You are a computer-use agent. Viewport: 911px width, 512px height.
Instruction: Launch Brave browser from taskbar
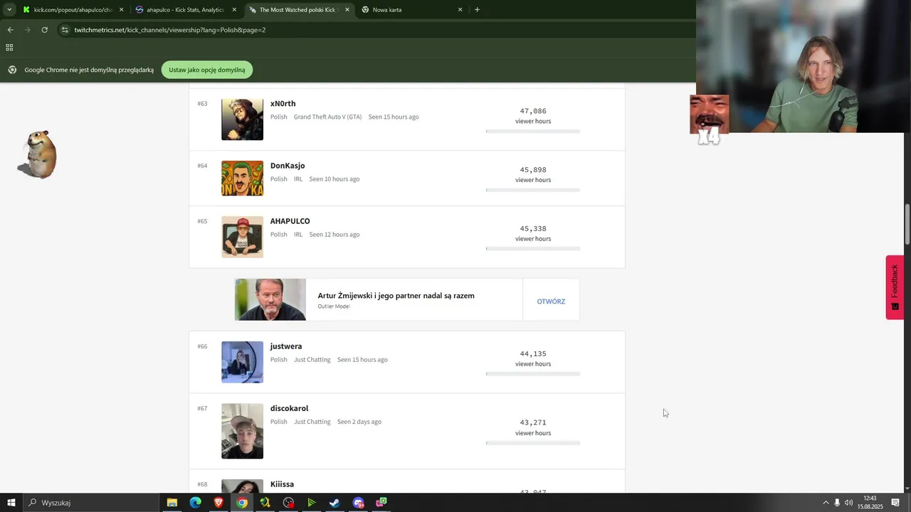click(x=218, y=503)
